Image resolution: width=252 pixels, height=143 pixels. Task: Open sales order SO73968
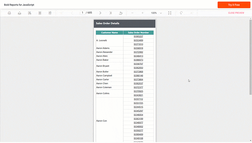138,72
